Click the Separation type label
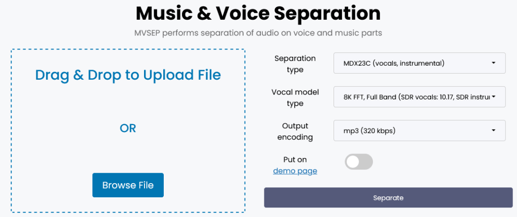This screenshot has width=517, height=217. pos(295,64)
